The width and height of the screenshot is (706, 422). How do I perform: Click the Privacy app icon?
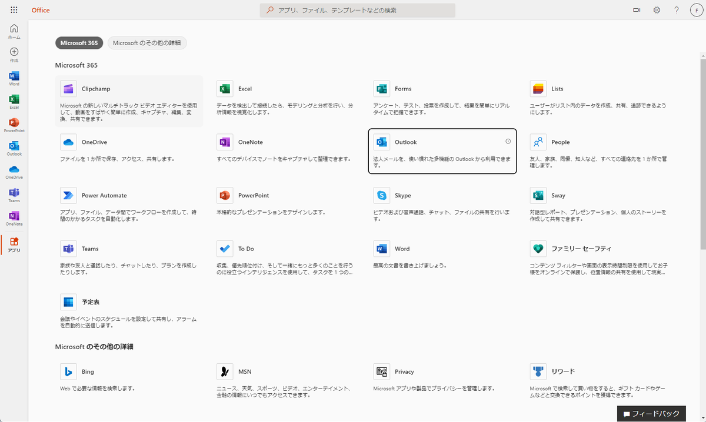pos(381,371)
